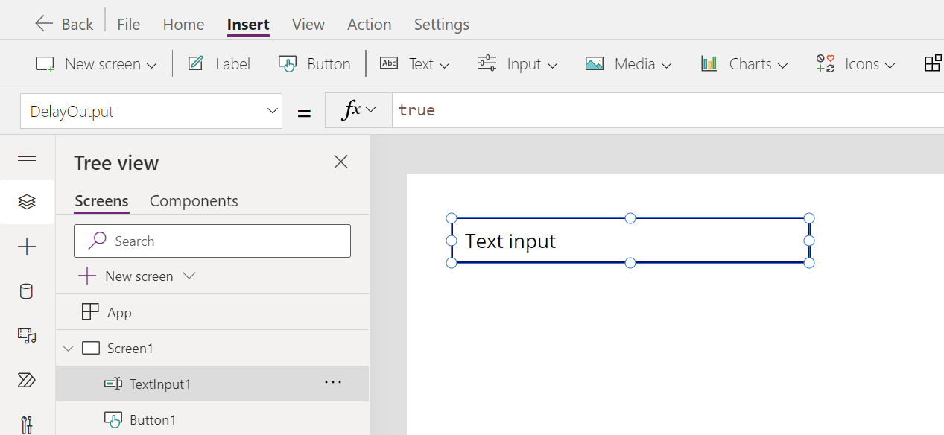This screenshot has height=435, width=944.
Task: Open Advanced tools icon in left sidebar
Action: point(27,425)
